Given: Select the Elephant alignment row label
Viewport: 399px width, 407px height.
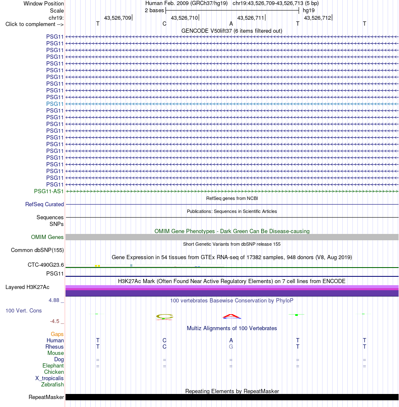Looking at the screenshot, I should coord(53,365).
